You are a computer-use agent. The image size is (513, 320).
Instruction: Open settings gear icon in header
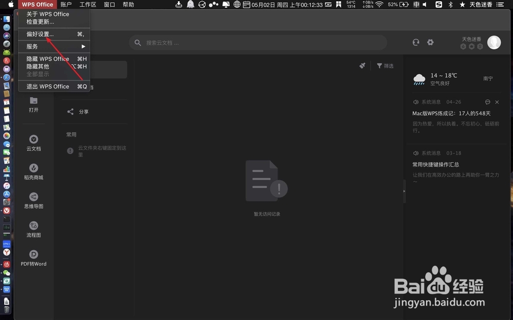click(x=430, y=42)
